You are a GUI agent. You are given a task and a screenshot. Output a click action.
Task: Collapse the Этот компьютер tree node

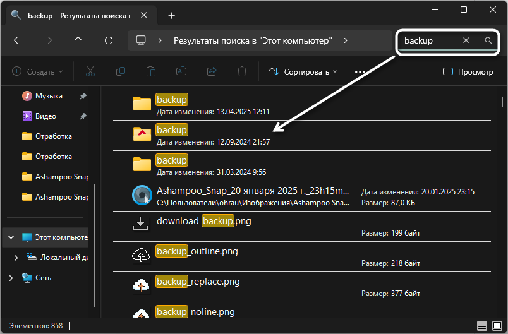pos(11,237)
